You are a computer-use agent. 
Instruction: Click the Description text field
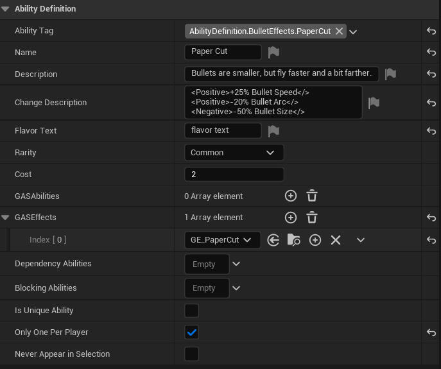click(282, 74)
